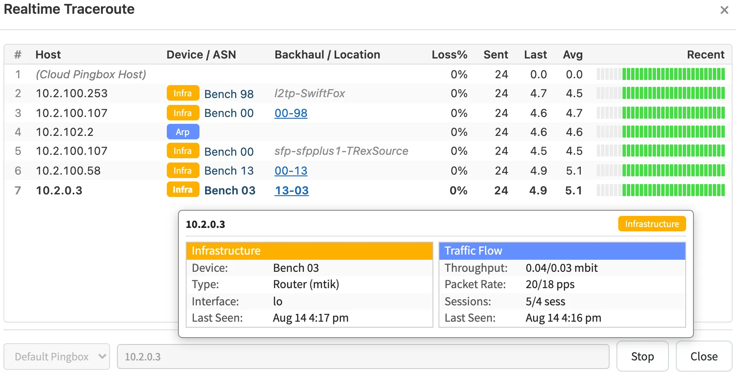Click the sfp-sfpplus1-TRexSource location text

341,151
